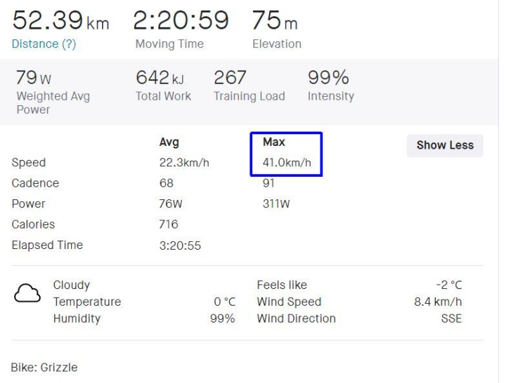Image resolution: width=506 pixels, height=383 pixels.
Task: Click the 75 m elevation value
Action: coord(274,22)
